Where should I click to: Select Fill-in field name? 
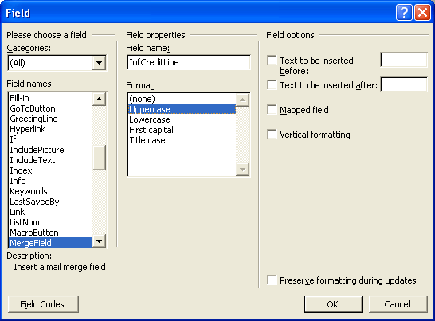tap(51, 98)
